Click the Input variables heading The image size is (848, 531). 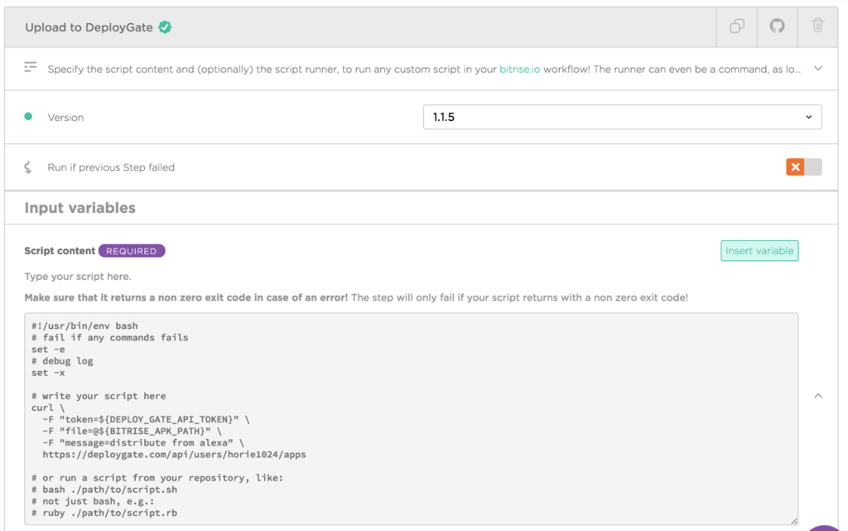(80, 208)
